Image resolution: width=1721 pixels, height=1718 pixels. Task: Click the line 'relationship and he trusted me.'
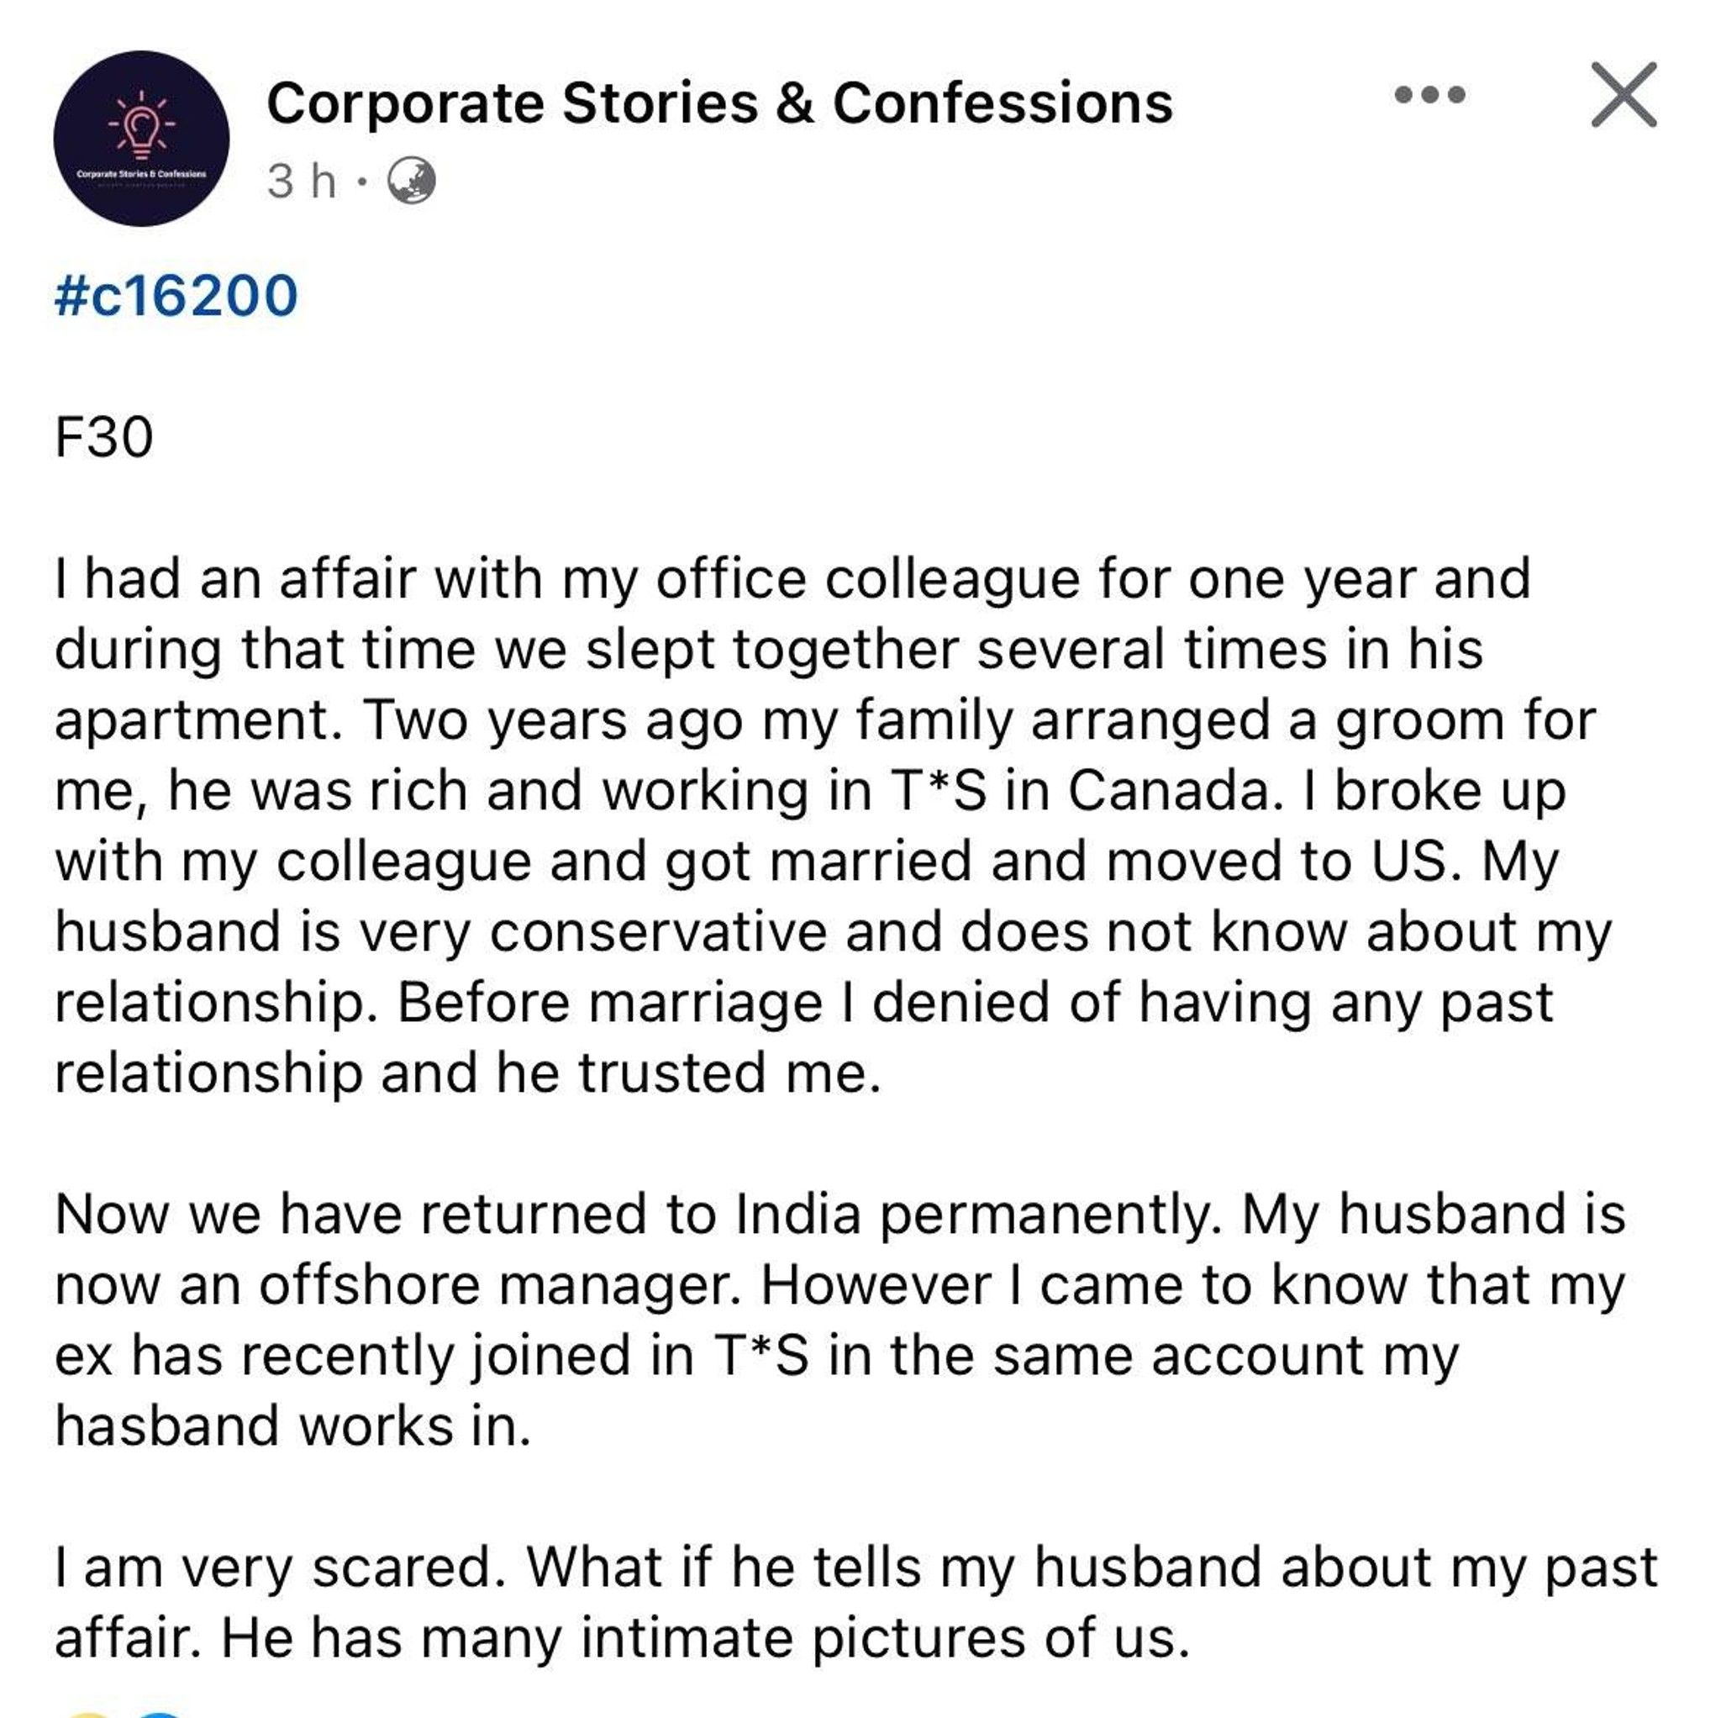tap(469, 1072)
